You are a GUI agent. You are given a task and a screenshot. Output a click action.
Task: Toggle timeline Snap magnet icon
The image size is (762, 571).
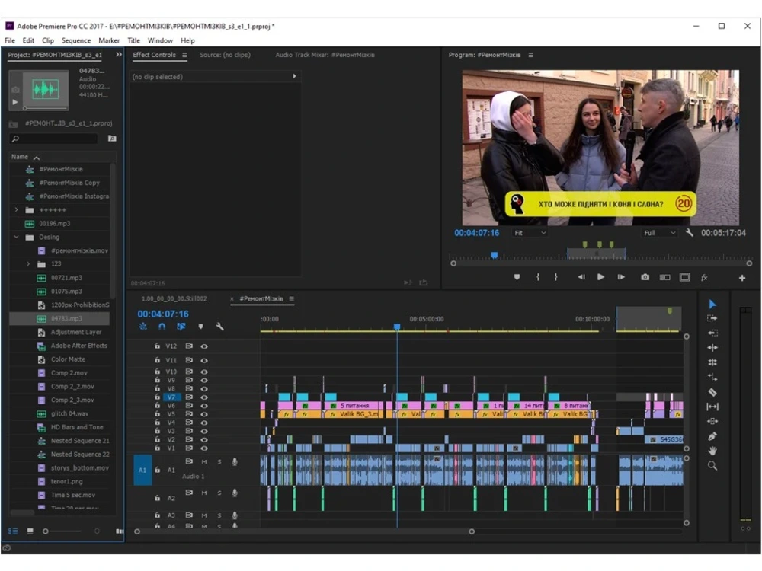[x=162, y=327]
